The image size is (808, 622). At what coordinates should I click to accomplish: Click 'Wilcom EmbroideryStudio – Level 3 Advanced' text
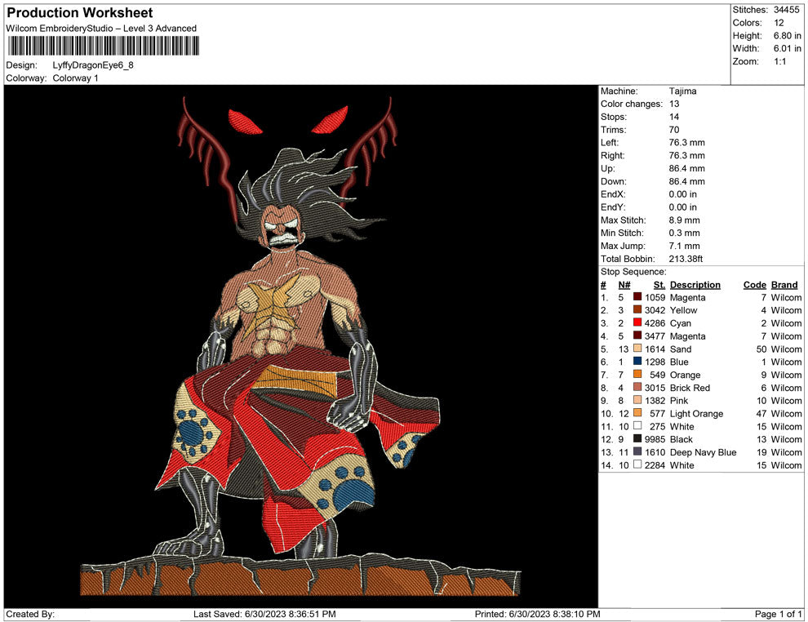[x=101, y=29]
